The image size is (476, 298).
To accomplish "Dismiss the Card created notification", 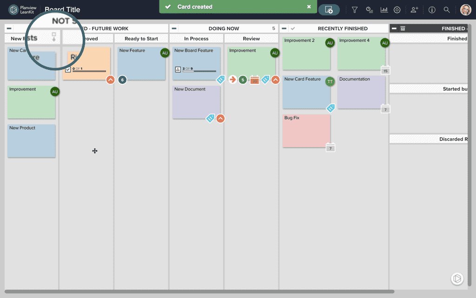I will point(309,7).
